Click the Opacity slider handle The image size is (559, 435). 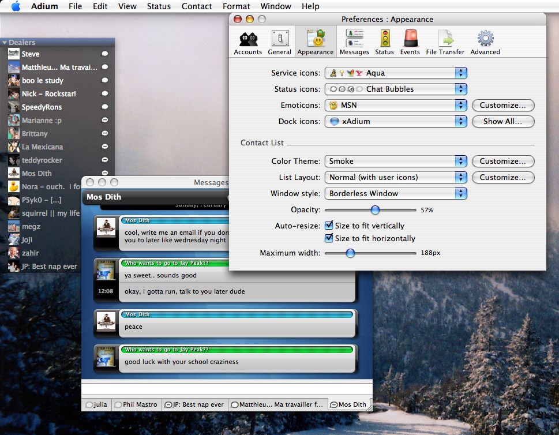pos(375,210)
